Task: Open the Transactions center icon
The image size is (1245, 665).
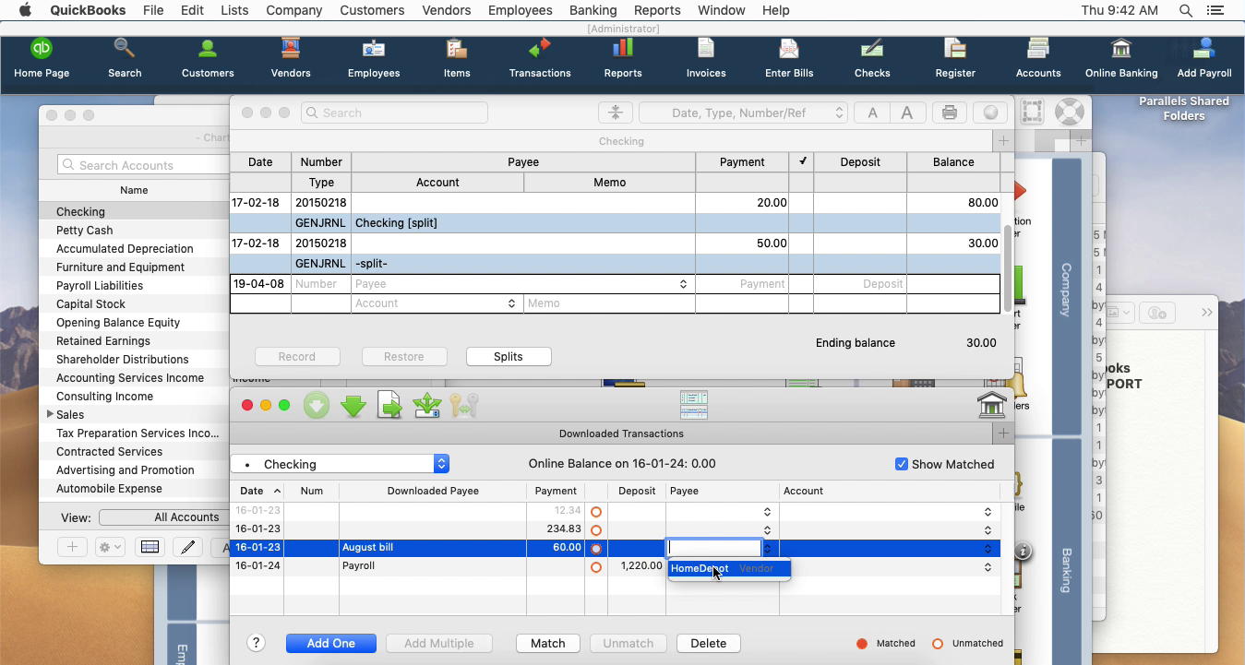Action: (x=540, y=58)
